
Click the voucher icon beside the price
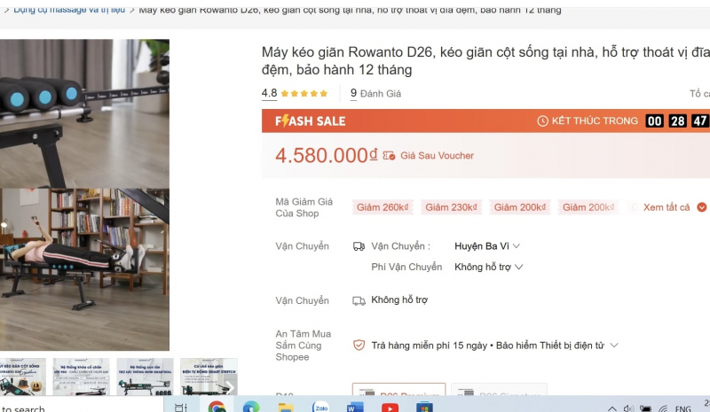389,156
